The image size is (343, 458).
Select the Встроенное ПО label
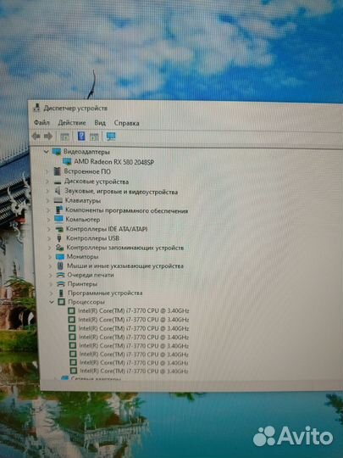click(x=87, y=171)
